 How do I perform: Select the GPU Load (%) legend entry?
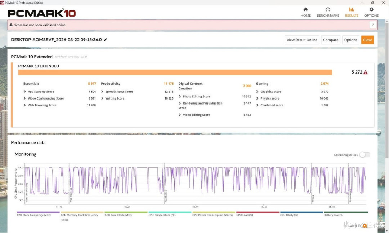point(258,214)
